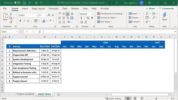This screenshot has height=100, width=178.
Task: Open Find and Select magnifier icon
Action: click(154, 17)
